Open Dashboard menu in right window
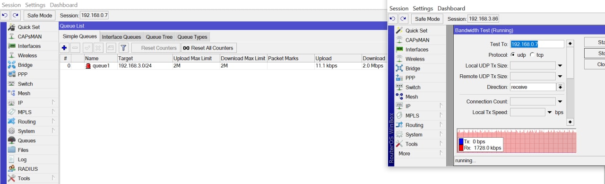 [x=451, y=8]
